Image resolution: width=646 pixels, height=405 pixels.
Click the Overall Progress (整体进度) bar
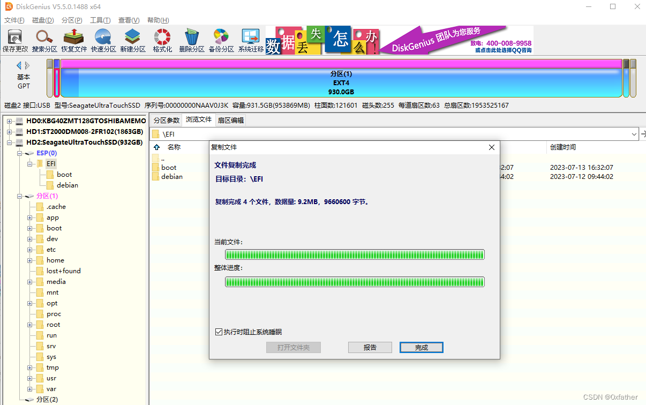pos(355,282)
